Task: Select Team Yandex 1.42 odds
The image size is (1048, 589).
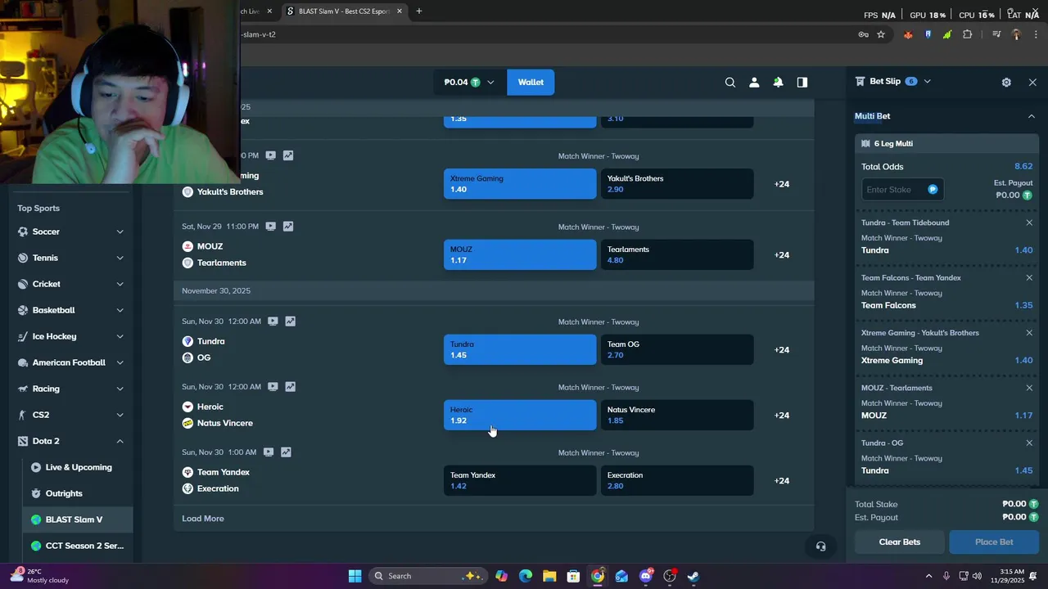Action: (x=520, y=480)
